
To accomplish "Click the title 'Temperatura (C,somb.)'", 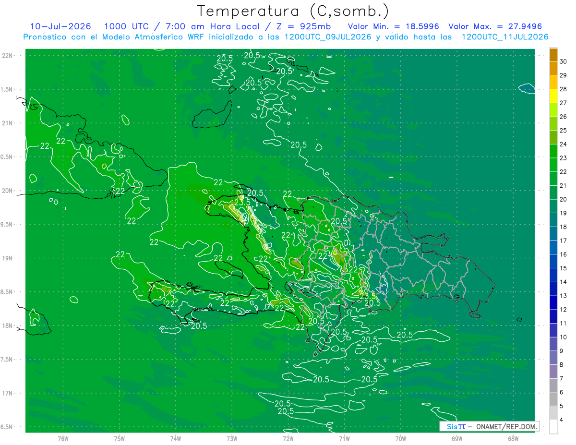I will (293, 11).
